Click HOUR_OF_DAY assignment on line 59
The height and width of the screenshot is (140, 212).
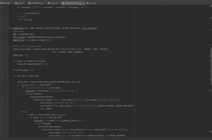pyautogui.click(x=32, y=40)
